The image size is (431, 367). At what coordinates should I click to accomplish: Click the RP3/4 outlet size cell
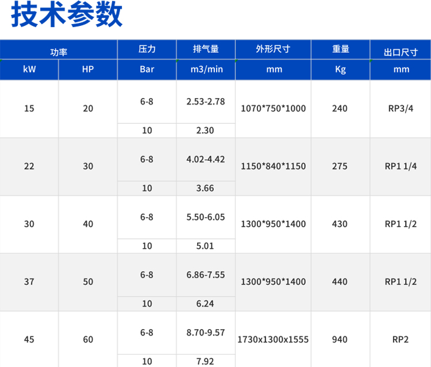401,109
